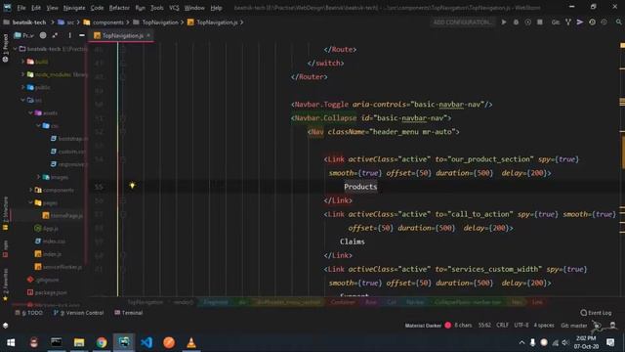The width and height of the screenshot is (625, 352).
Task: Select the TopNavigation.js editor tab
Action: (122, 35)
